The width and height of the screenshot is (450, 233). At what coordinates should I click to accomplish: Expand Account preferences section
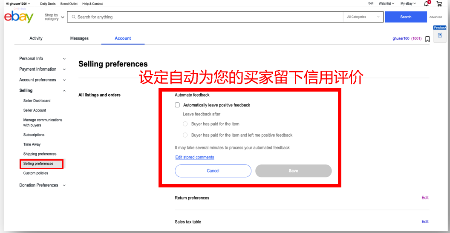43,80
